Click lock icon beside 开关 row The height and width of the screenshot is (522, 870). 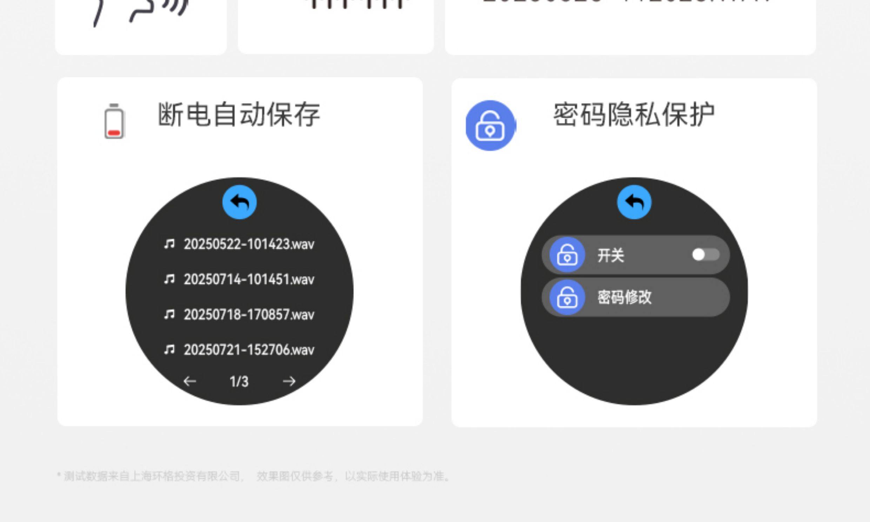[x=567, y=255]
